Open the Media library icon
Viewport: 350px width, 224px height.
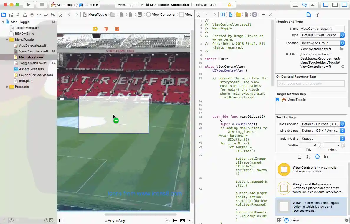click(x=326, y=157)
